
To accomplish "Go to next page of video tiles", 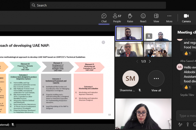I will pyautogui.click(x=150, y=61).
